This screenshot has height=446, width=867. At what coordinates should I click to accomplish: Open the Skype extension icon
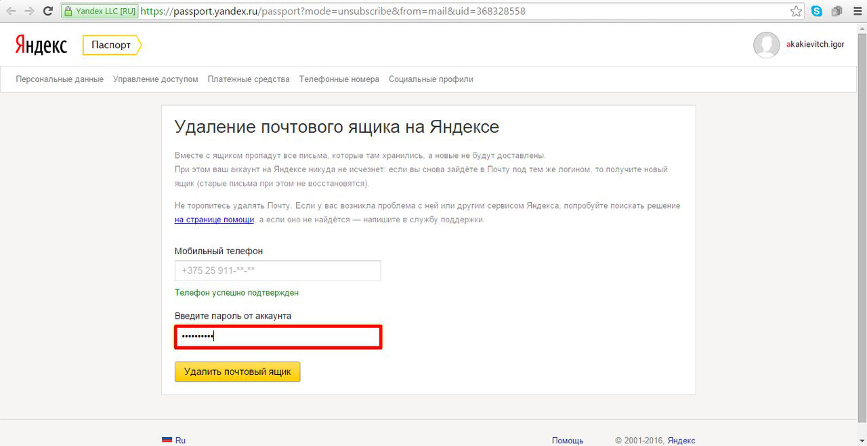817,12
